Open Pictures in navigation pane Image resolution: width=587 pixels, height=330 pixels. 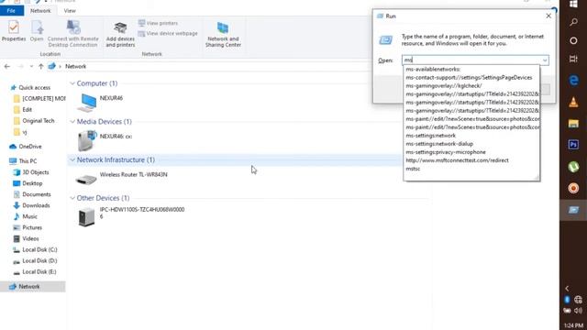28,227
